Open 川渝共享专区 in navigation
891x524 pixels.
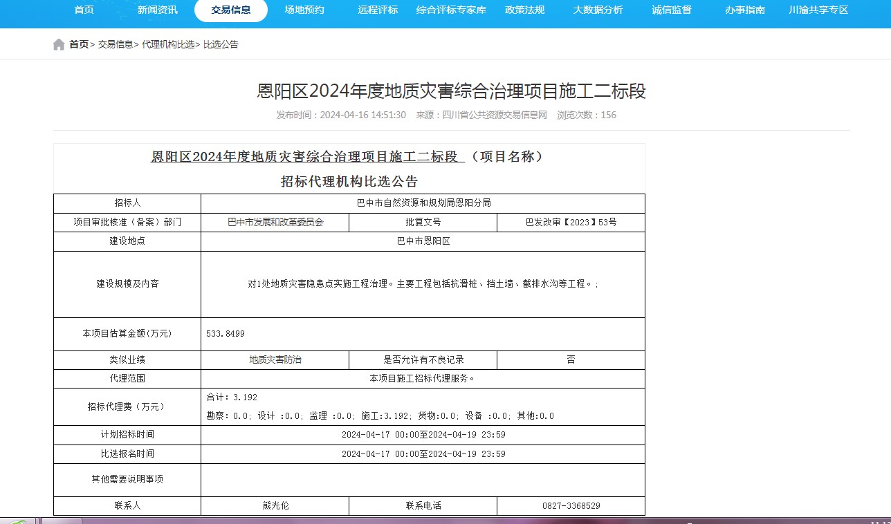(818, 10)
